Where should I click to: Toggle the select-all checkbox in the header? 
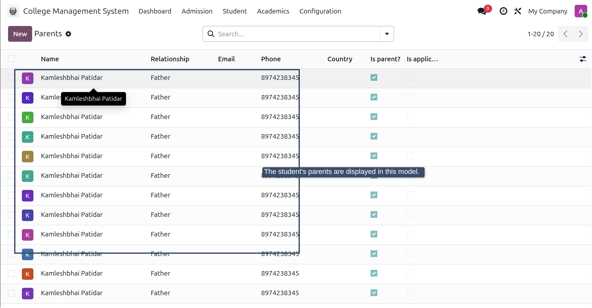(12, 59)
